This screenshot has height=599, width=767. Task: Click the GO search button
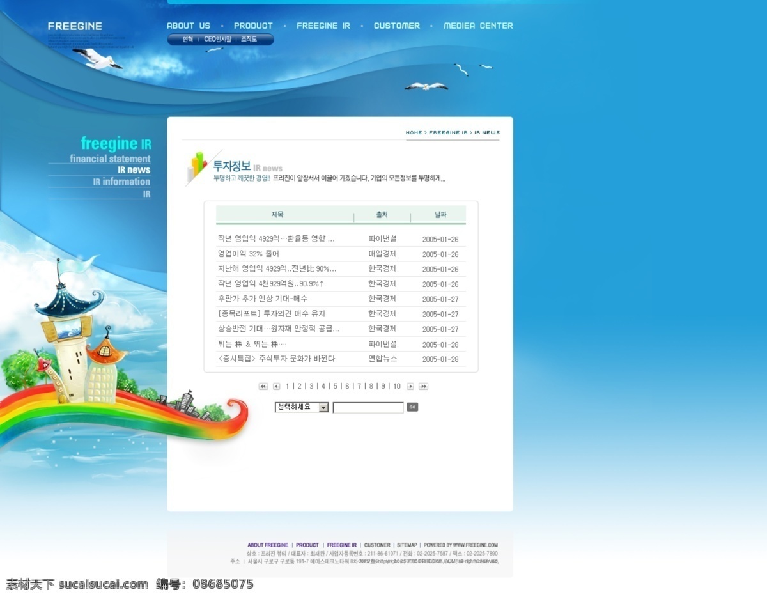(412, 407)
